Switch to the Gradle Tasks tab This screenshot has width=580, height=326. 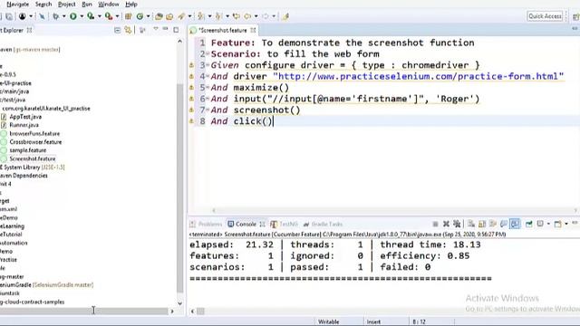pos(323,224)
